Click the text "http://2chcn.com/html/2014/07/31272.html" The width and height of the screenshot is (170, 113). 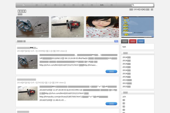[59, 65]
